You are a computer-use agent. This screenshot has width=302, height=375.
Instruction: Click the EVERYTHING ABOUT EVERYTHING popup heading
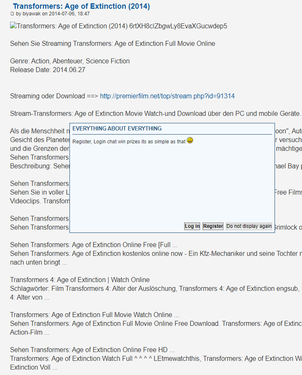click(x=117, y=129)
